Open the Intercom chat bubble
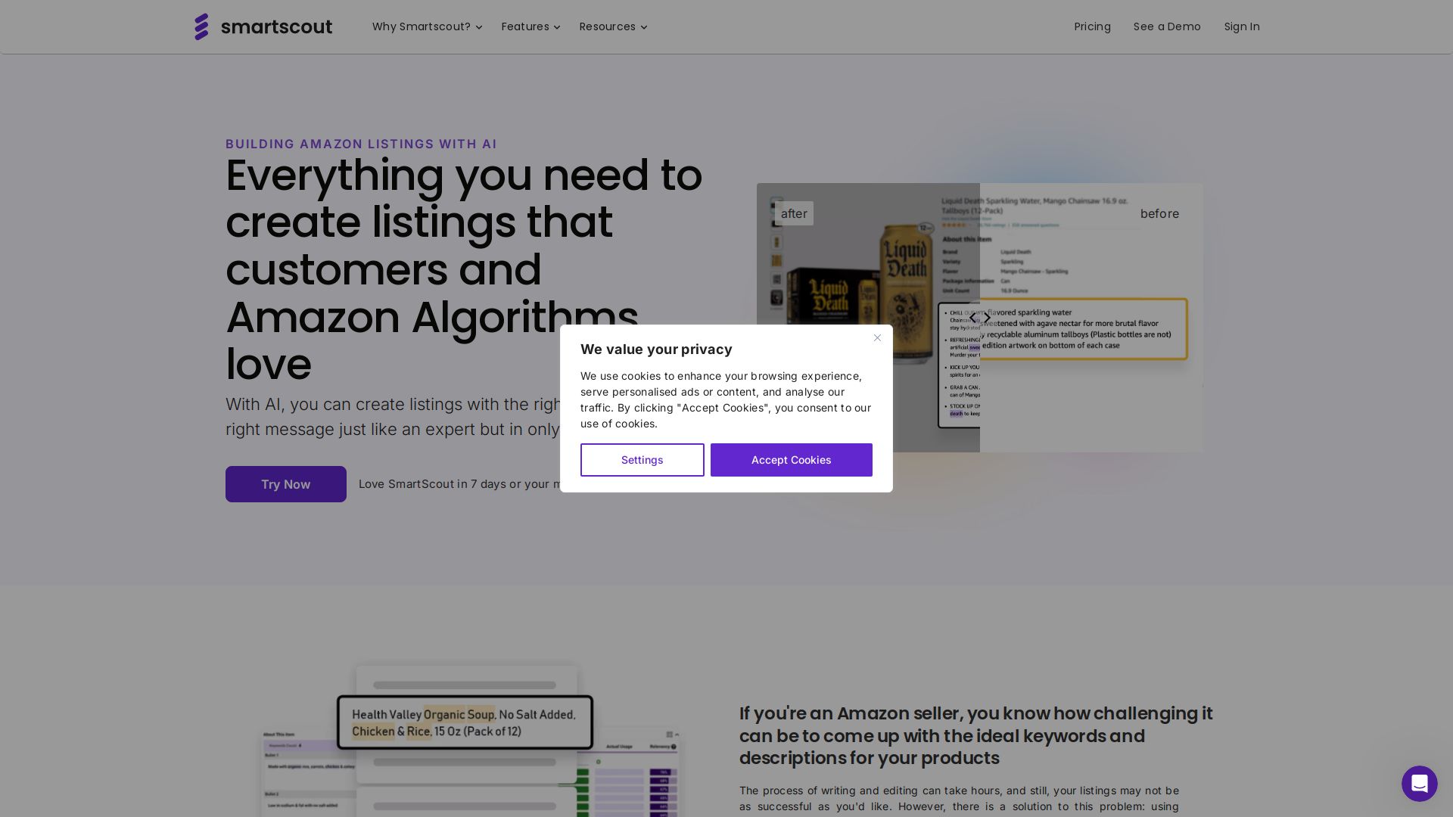Image resolution: width=1453 pixels, height=817 pixels. [x=1419, y=783]
